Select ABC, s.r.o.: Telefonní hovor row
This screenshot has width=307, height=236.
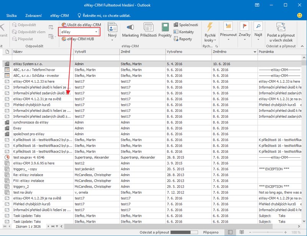(152, 70)
